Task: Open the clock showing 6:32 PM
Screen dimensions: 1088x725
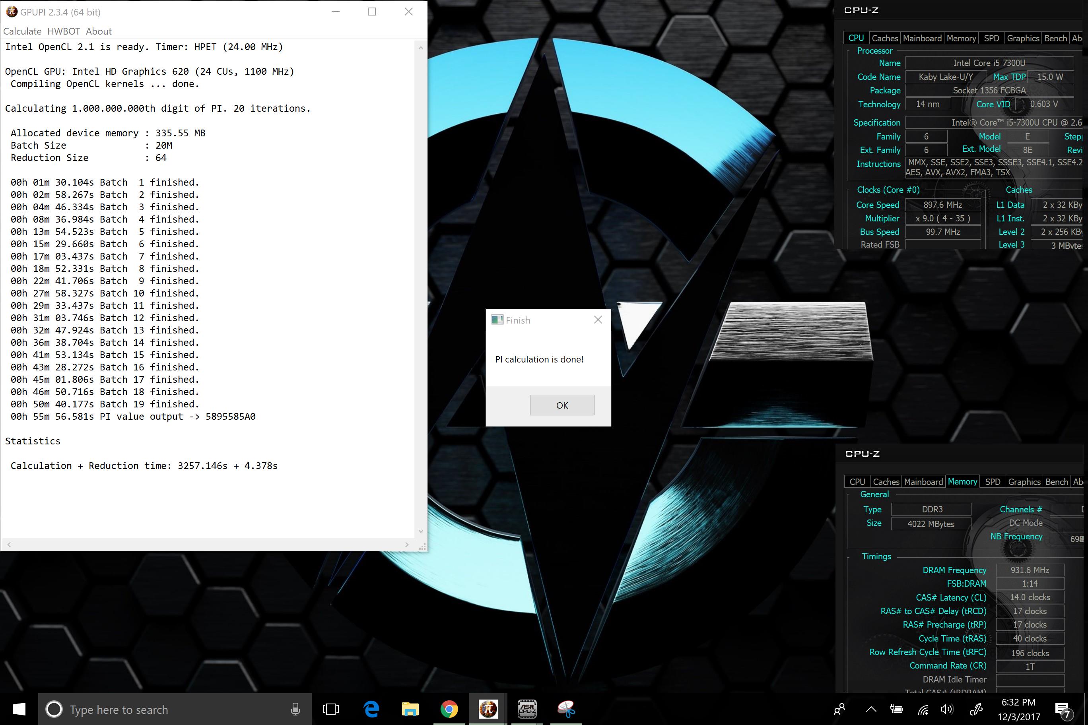Action: tap(1019, 709)
